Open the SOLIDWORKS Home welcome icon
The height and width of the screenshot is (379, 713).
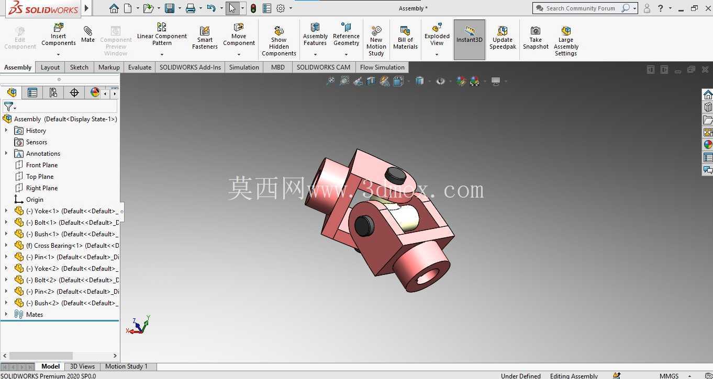pyautogui.click(x=114, y=8)
